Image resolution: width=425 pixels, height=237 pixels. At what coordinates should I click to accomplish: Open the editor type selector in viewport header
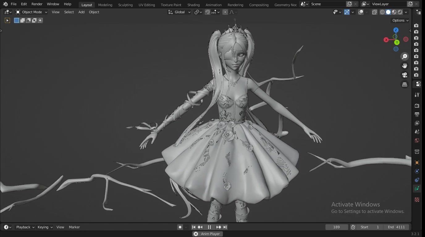tap(8, 12)
